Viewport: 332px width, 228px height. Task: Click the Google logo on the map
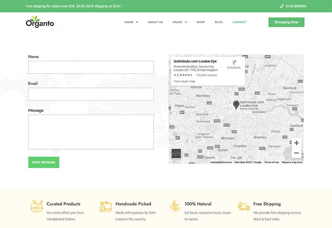coord(236,158)
